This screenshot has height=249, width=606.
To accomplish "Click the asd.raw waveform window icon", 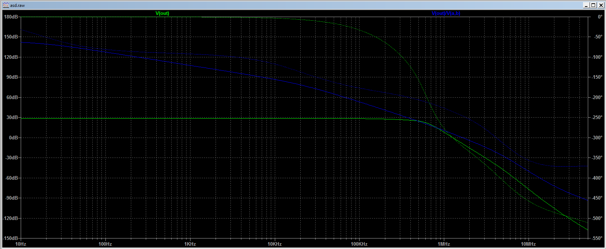I will click(x=6, y=5).
